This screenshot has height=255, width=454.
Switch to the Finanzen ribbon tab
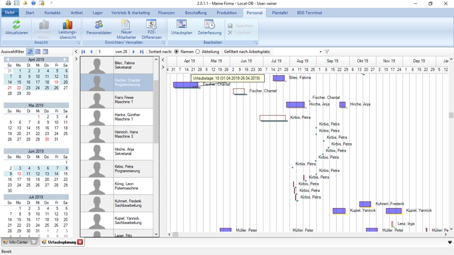coord(166,13)
